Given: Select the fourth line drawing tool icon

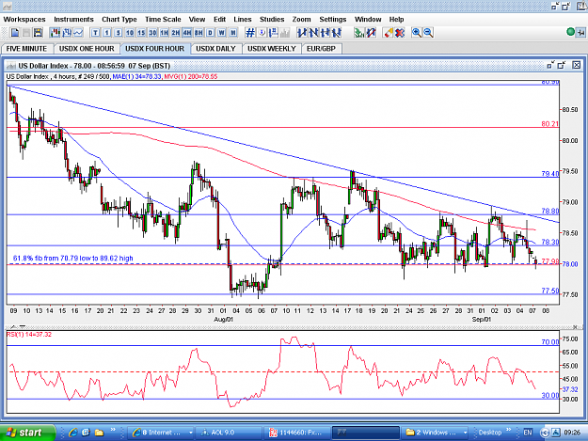Looking at the screenshot, I should coord(337,33).
